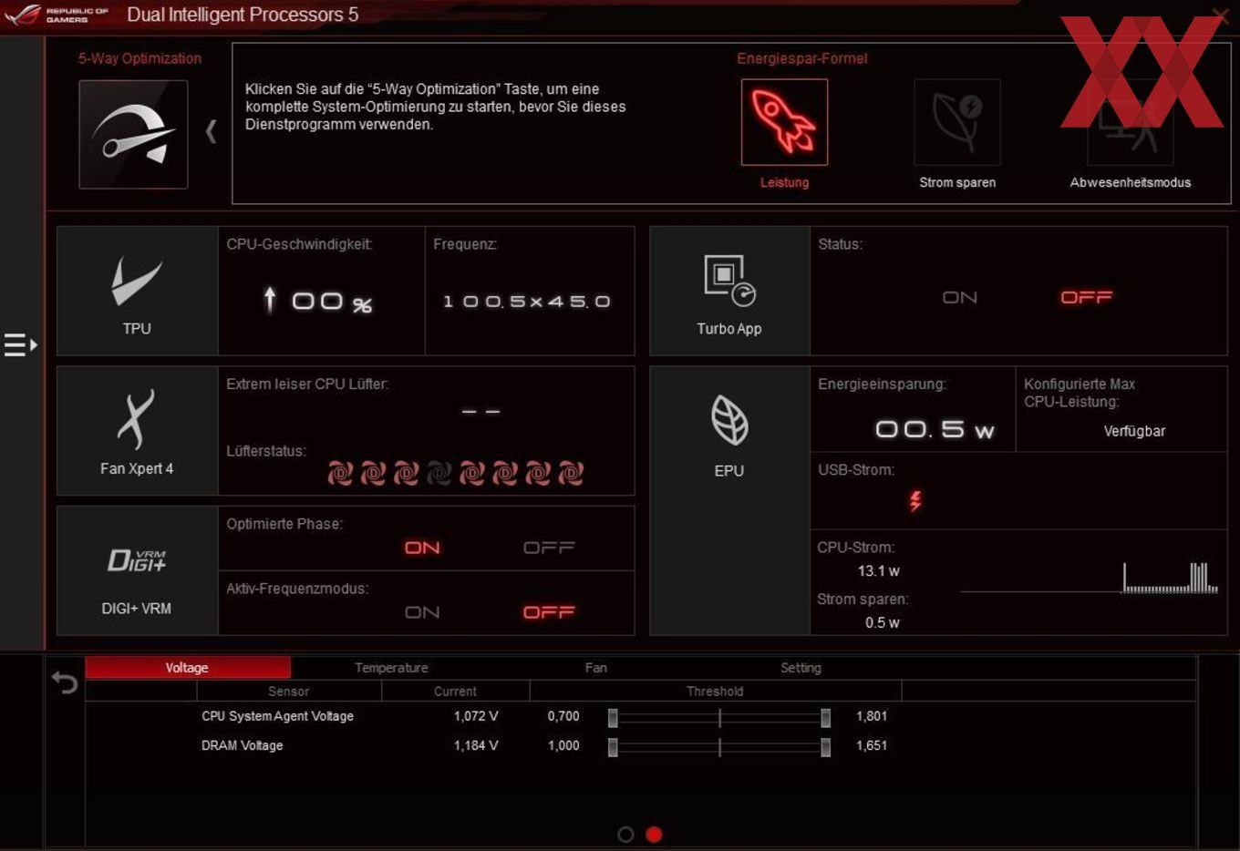Click the Energiespar-Formel heading
The height and width of the screenshot is (851, 1240).
coord(802,58)
